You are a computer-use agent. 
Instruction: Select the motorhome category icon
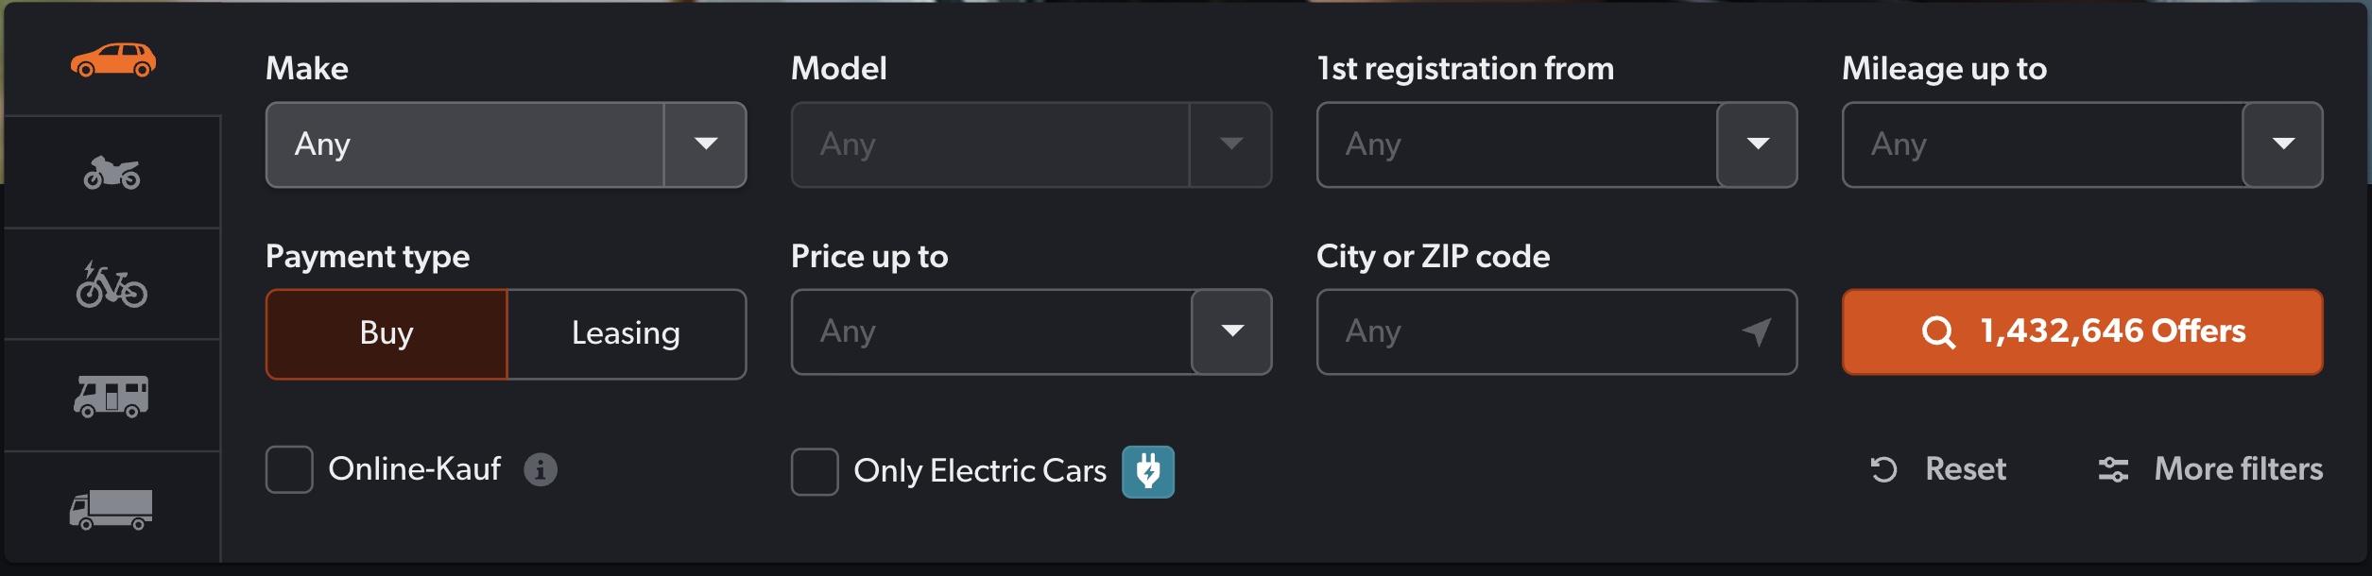click(x=112, y=397)
